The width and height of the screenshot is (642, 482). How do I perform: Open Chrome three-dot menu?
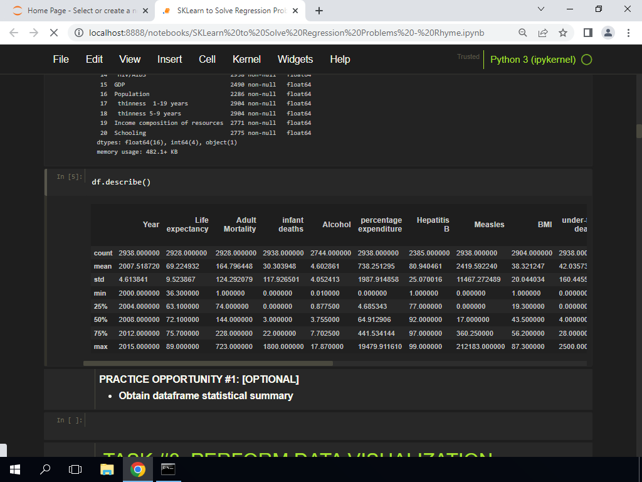pos(628,33)
